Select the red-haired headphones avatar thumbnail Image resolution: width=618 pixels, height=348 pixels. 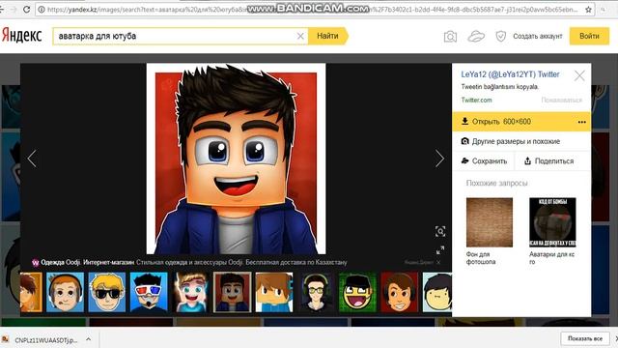point(65,292)
